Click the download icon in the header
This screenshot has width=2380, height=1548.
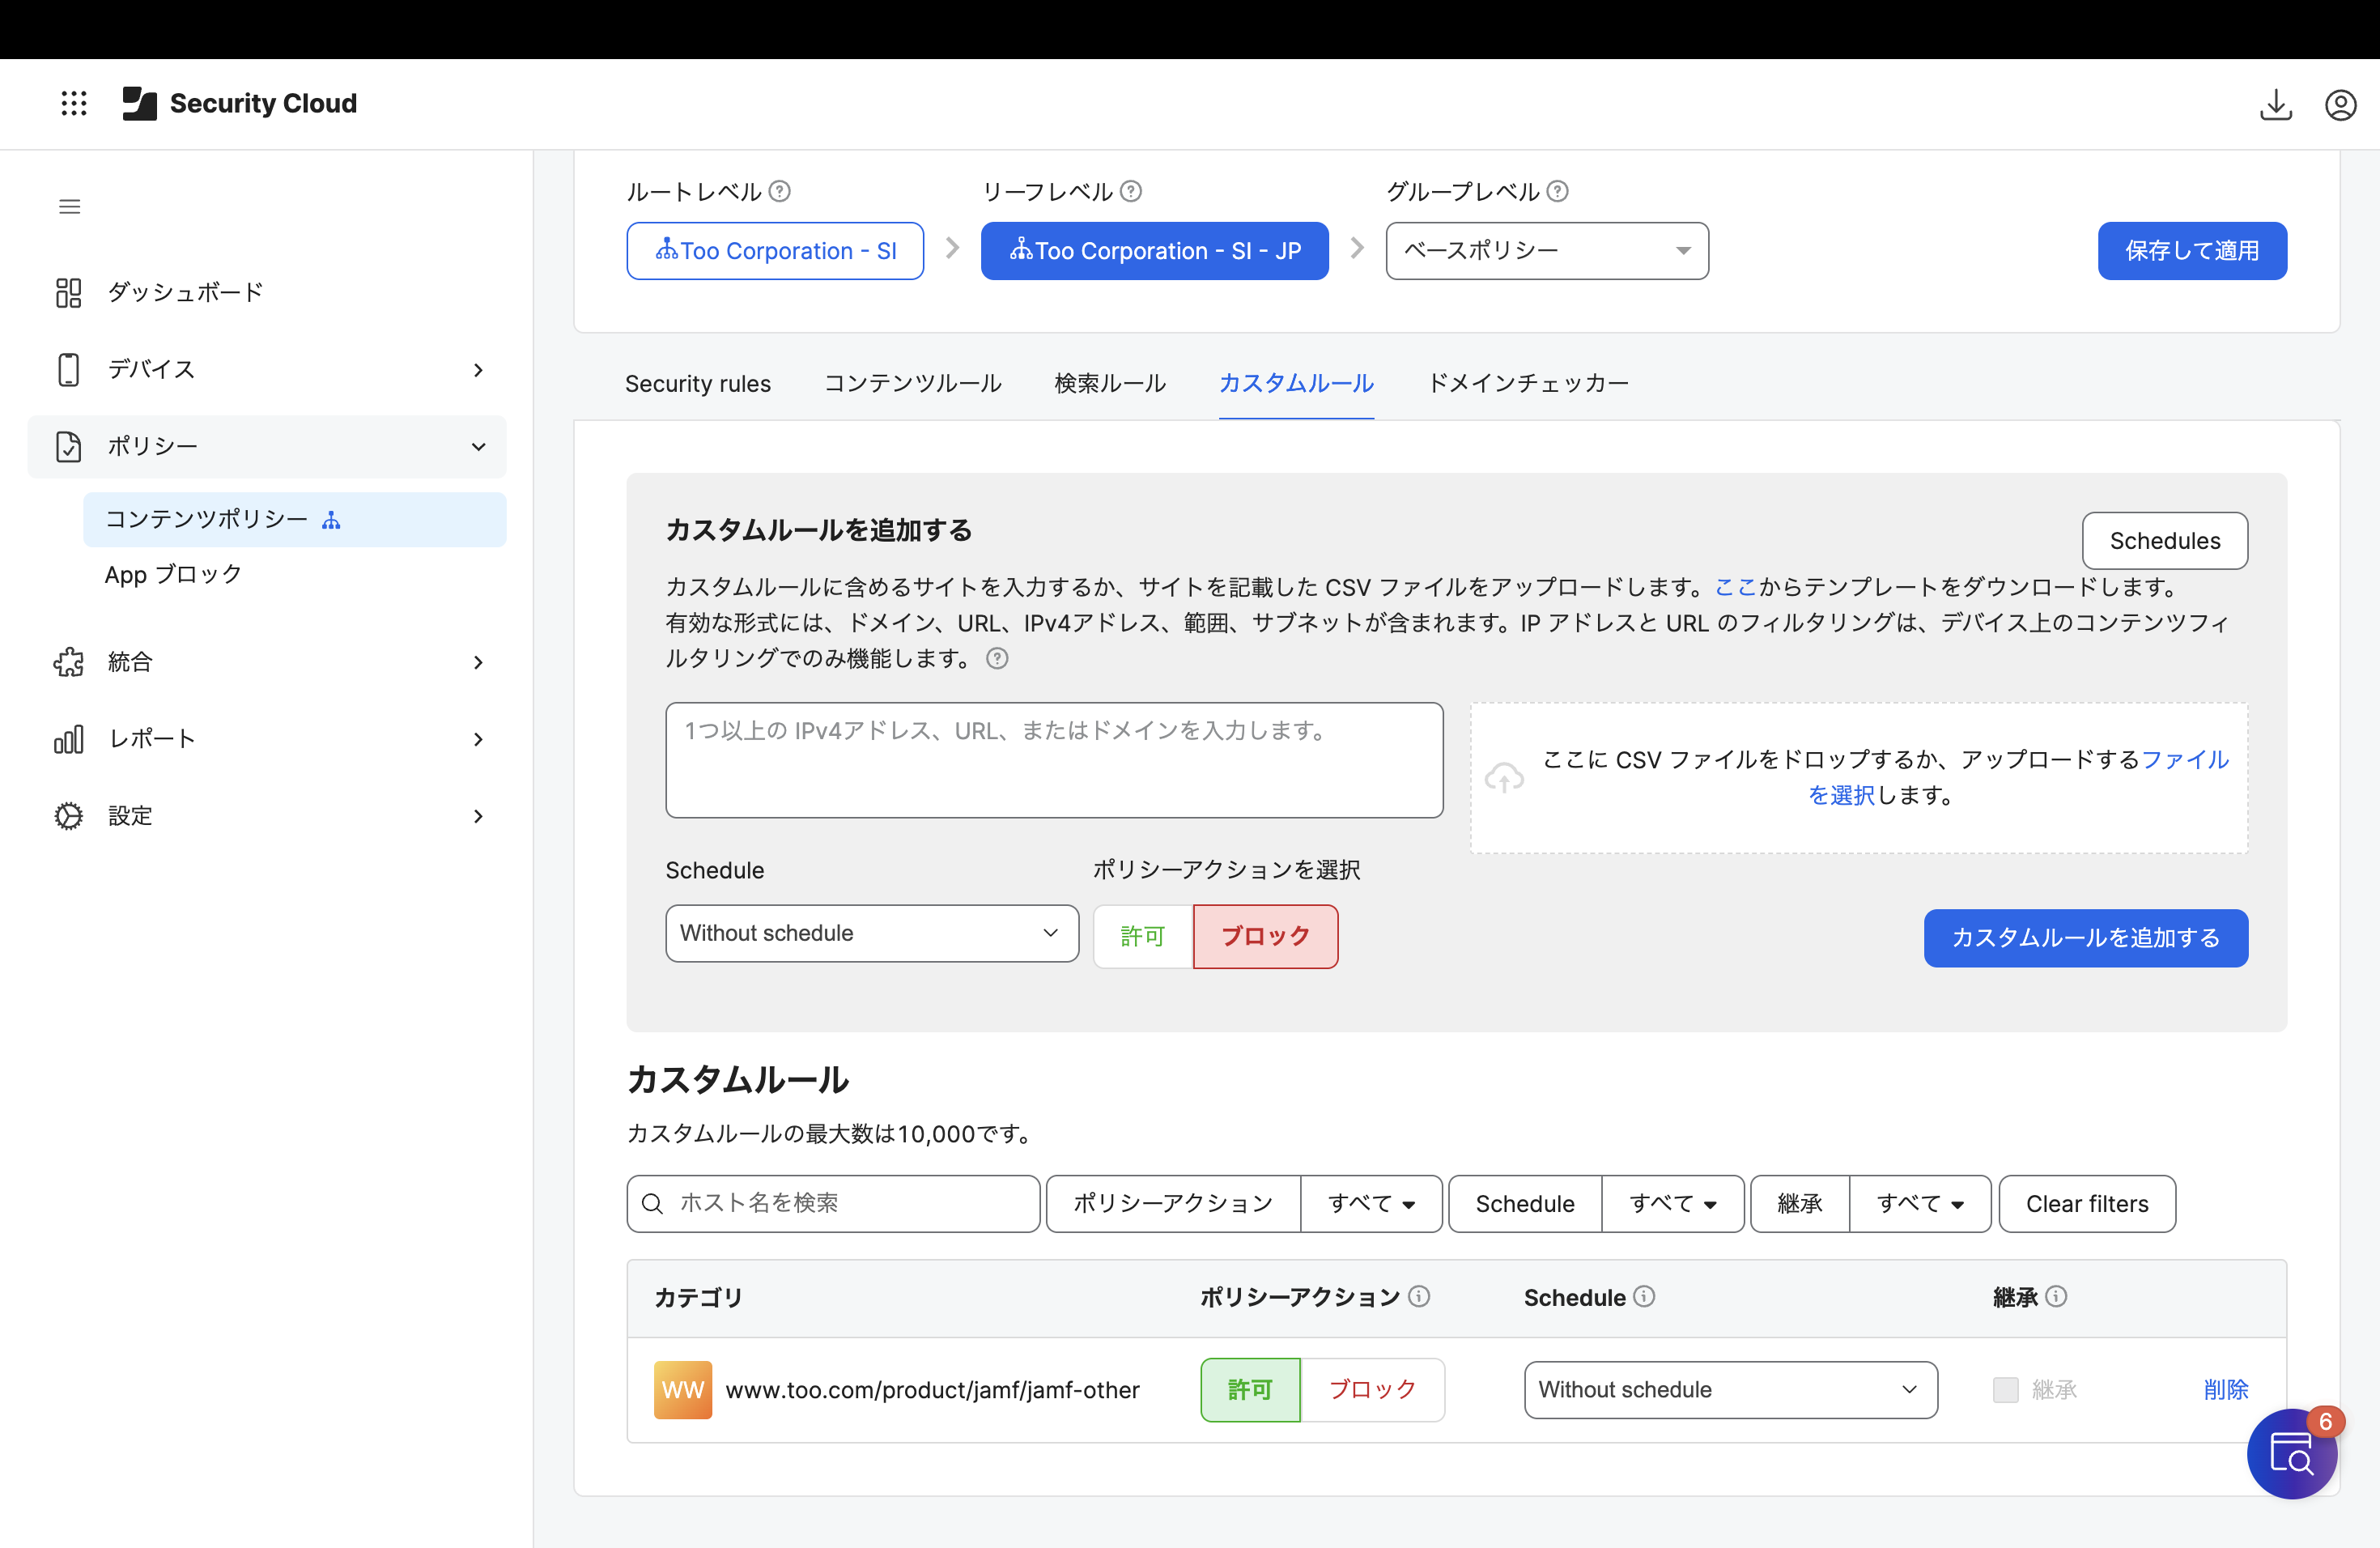click(x=2275, y=104)
